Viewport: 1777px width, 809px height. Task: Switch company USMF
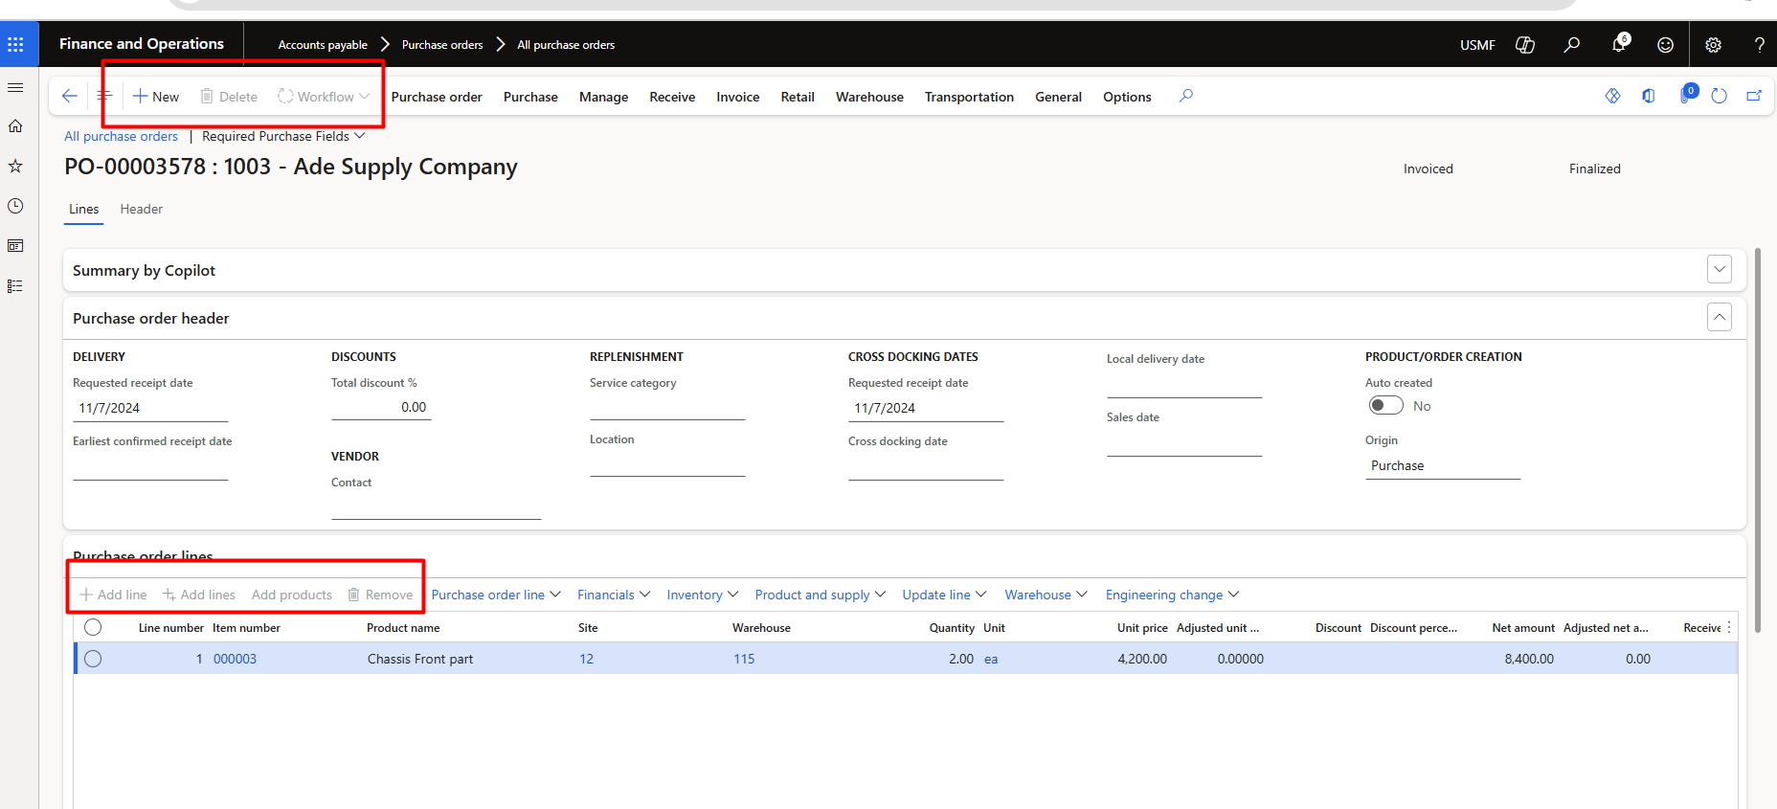tap(1477, 45)
